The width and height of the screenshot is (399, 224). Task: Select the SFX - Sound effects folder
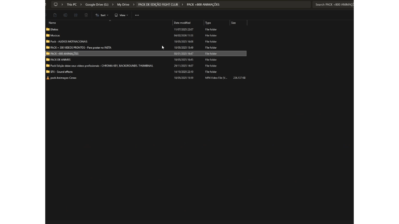point(61,72)
